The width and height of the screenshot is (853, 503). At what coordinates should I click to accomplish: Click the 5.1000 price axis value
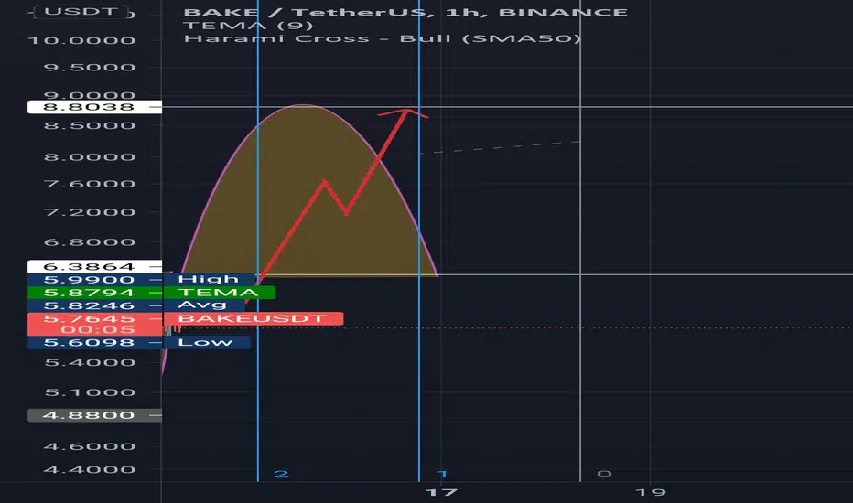click(89, 392)
